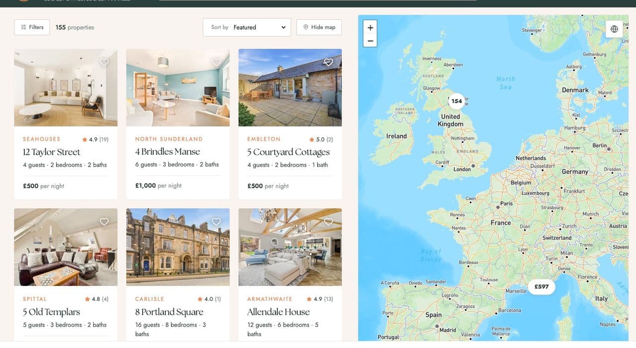Open the 5 Courtyard Cottages photo
Viewport: 636px width, 348px height.
pos(290,88)
